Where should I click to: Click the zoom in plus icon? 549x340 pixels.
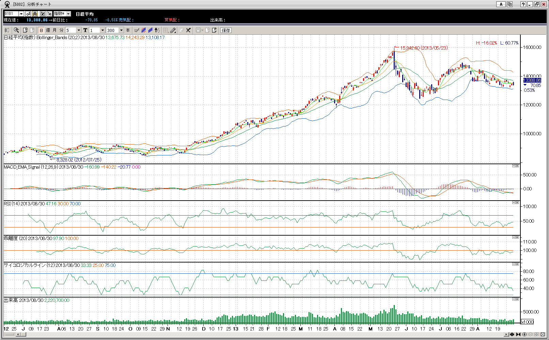click(x=524, y=335)
